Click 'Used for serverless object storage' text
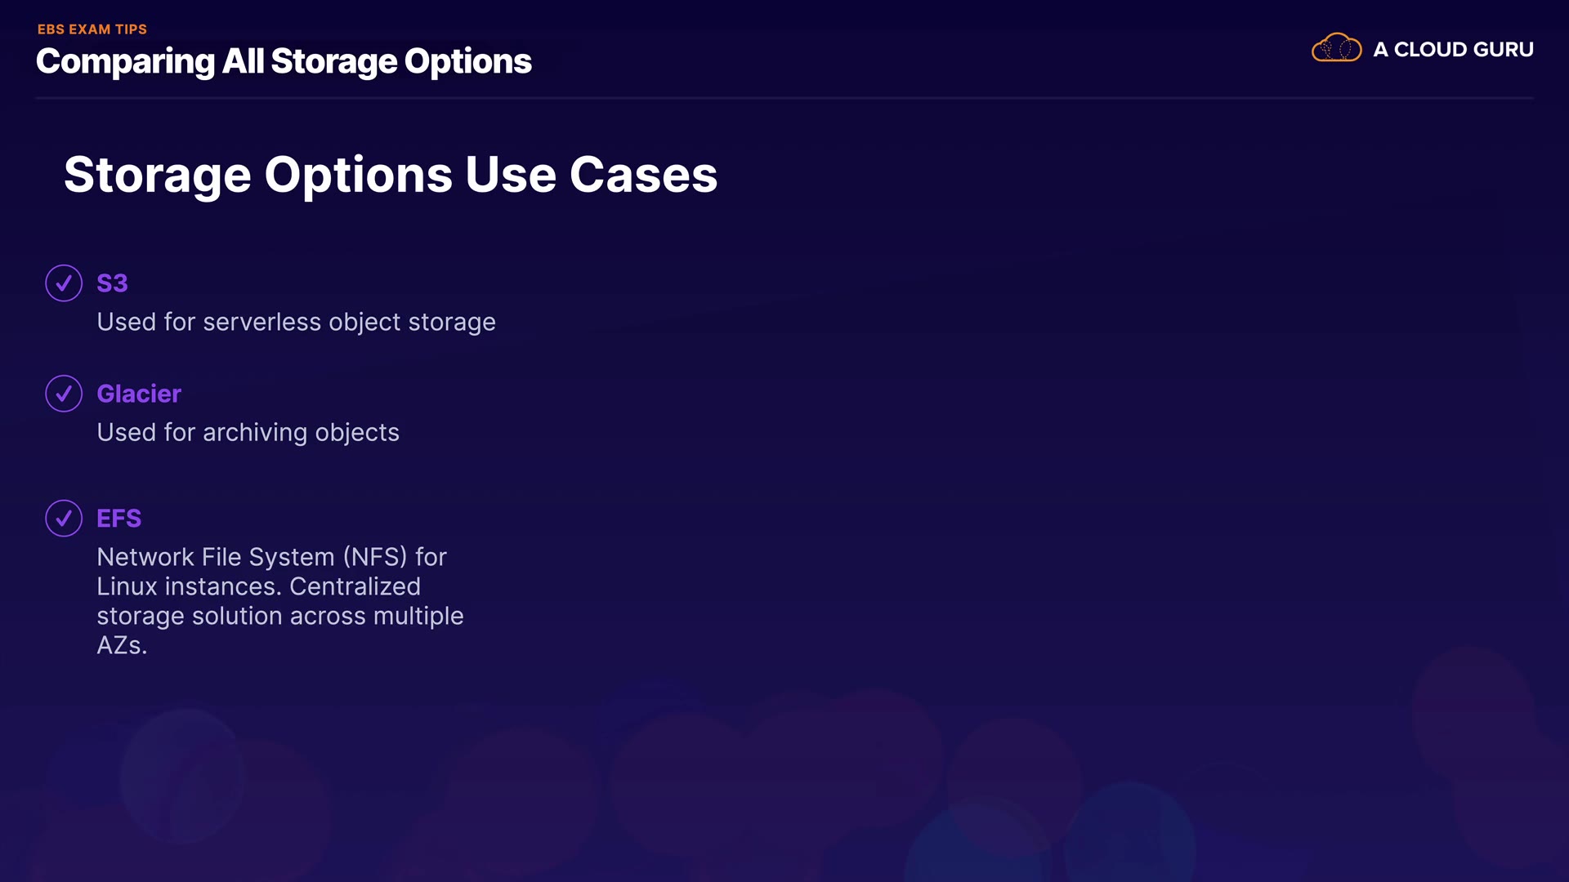Screen dimensions: 1569x882 coord(296,323)
